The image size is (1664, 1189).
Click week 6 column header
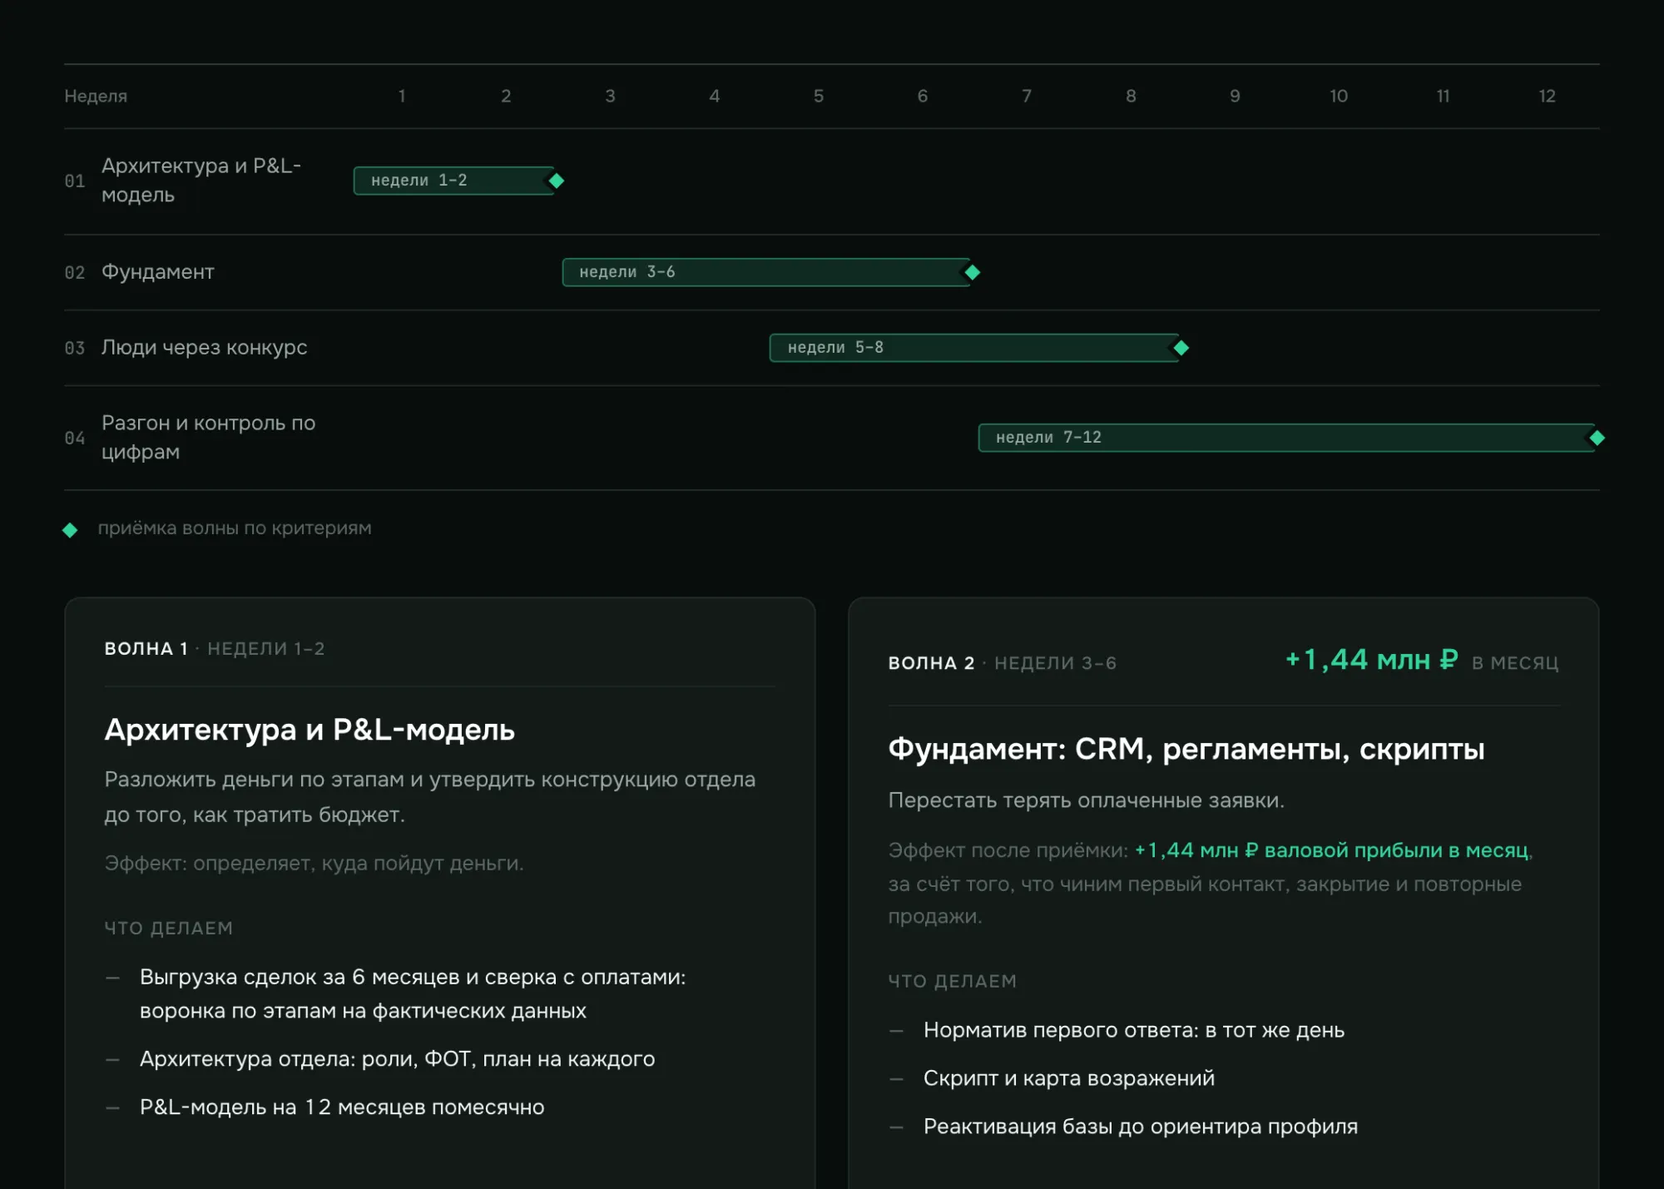pos(923,97)
